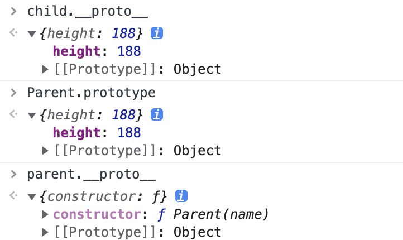
Task: Click info icon next to {constructor: f}
Action: point(181,196)
